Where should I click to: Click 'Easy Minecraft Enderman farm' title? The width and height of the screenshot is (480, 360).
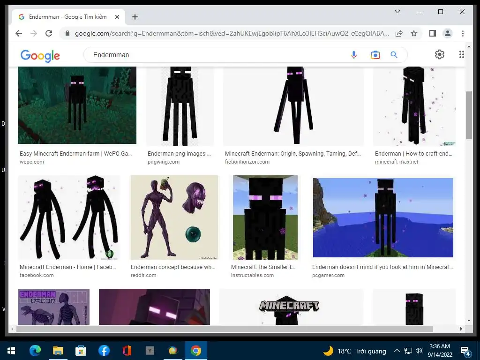(x=75, y=154)
